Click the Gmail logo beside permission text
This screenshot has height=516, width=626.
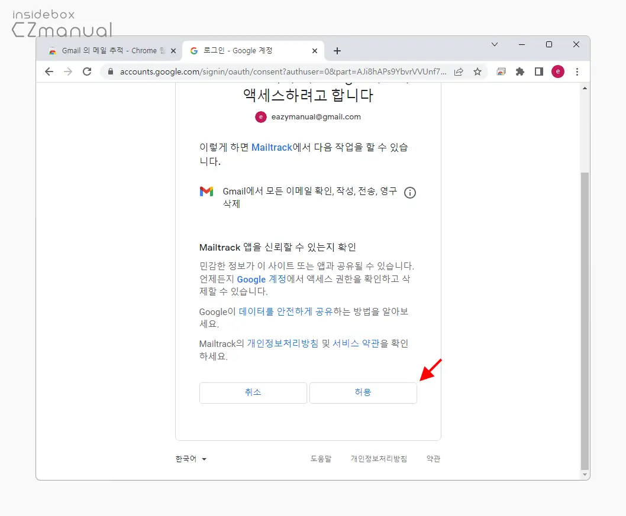click(x=206, y=192)
